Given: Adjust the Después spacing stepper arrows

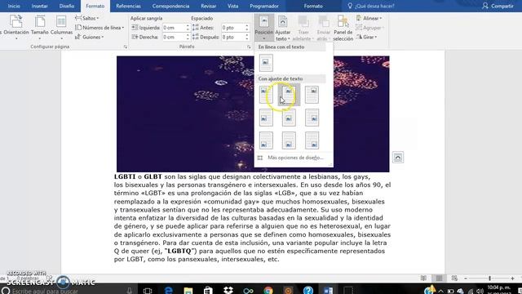Looking at the screenshot, I should pyautogui.click(x=247, y=37).
